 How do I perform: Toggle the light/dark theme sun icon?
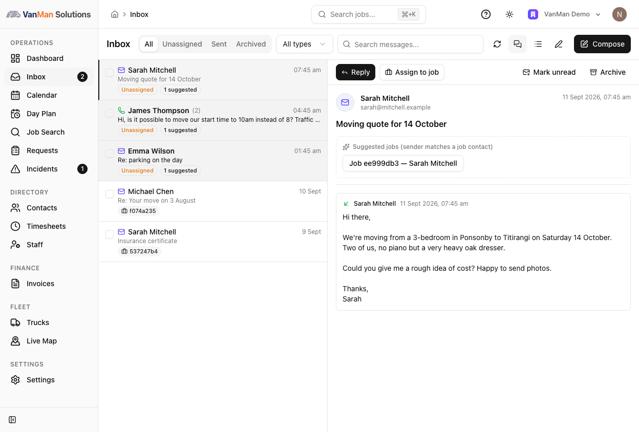coord(509,14)
